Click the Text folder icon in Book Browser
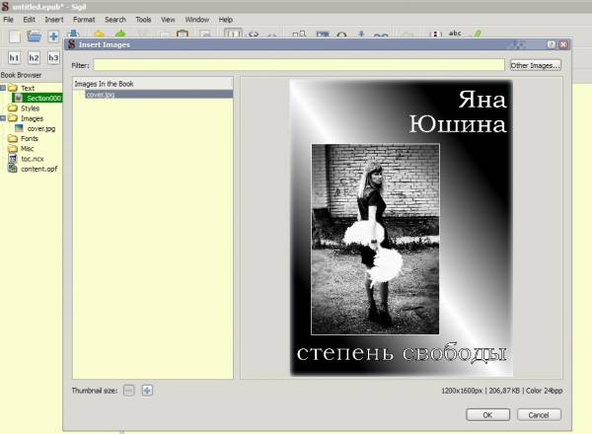The height and width of the screenshot is (434, 592). click(13, 88)
